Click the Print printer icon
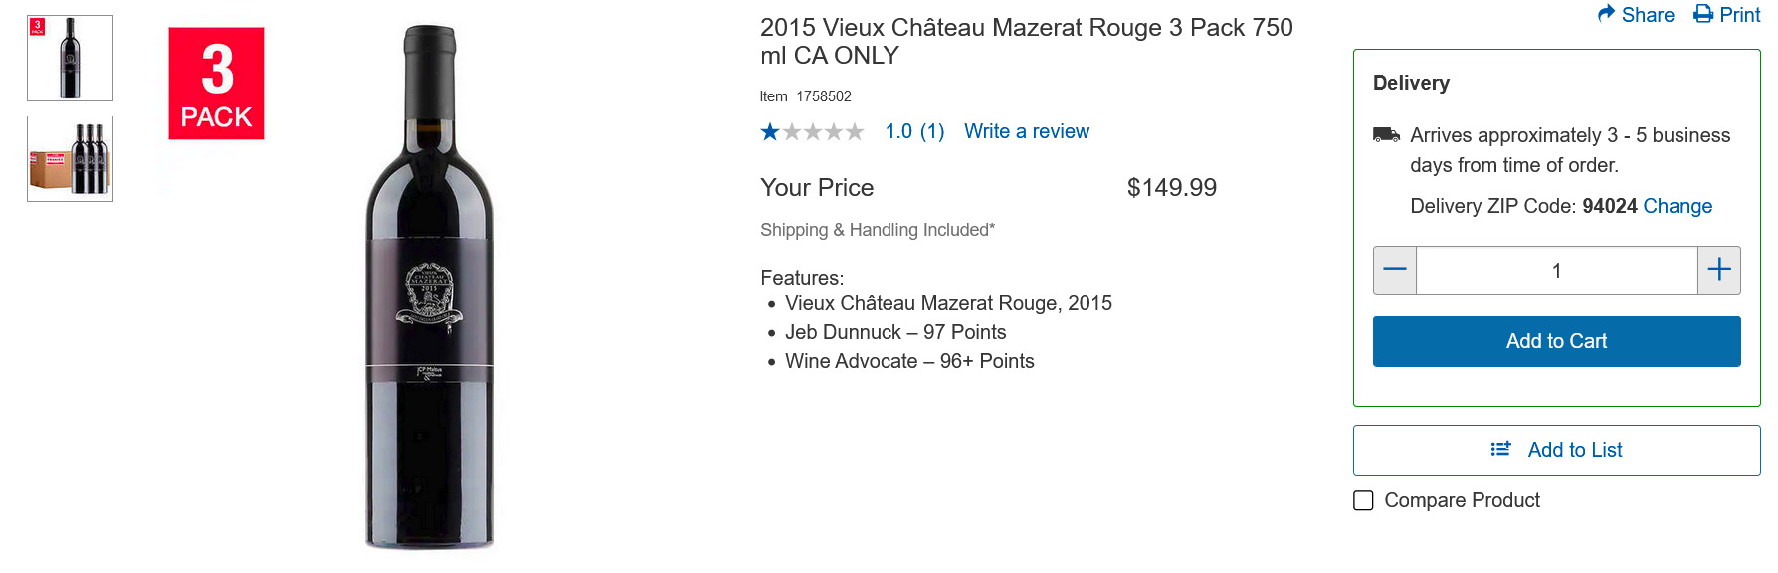This screenshot has width=1778, height=573. point(1703,14)
